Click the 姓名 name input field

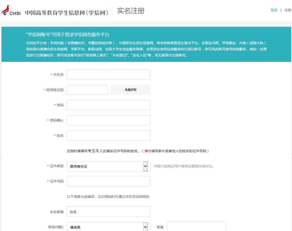108,135
